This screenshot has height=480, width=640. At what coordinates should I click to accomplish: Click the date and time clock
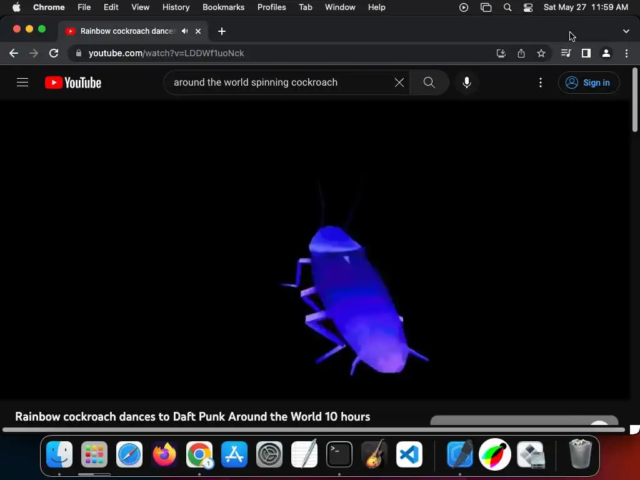(586, 7)
